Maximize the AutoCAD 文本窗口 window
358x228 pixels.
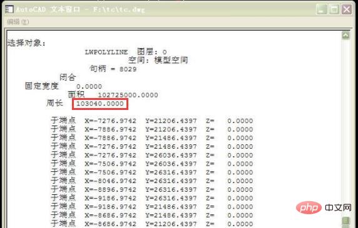point(334,9)
